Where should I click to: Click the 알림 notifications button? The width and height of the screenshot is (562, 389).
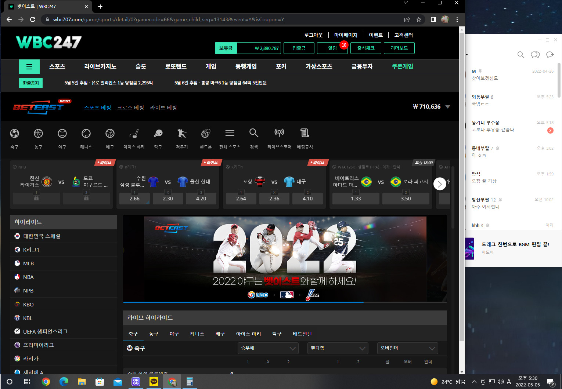pos(332,48)
